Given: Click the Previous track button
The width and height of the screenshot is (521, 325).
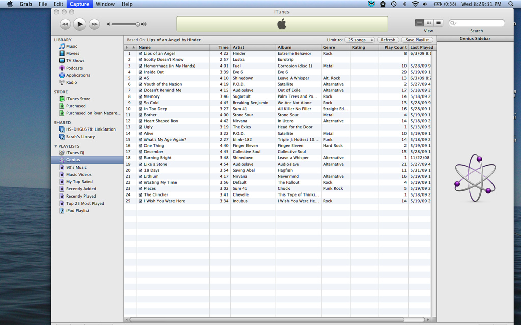Looking at the screenshot, I should tap(65, 24).
